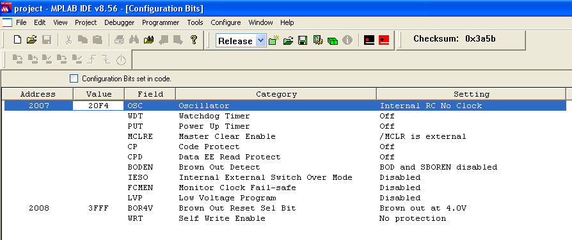Click the Setting column header
The height and width of the screenshot is (240, 572).
(x=472, y=94)
